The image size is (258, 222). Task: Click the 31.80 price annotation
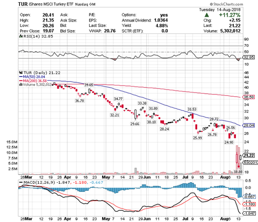153,109
